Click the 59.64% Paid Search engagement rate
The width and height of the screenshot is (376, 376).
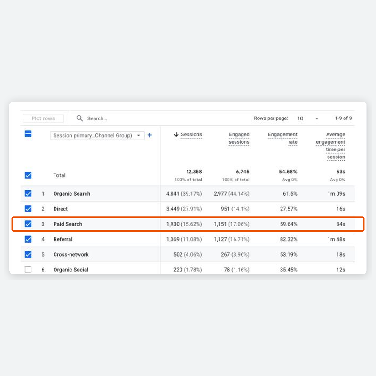289,224
